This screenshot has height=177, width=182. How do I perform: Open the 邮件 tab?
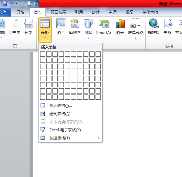[x=96, y=12]
